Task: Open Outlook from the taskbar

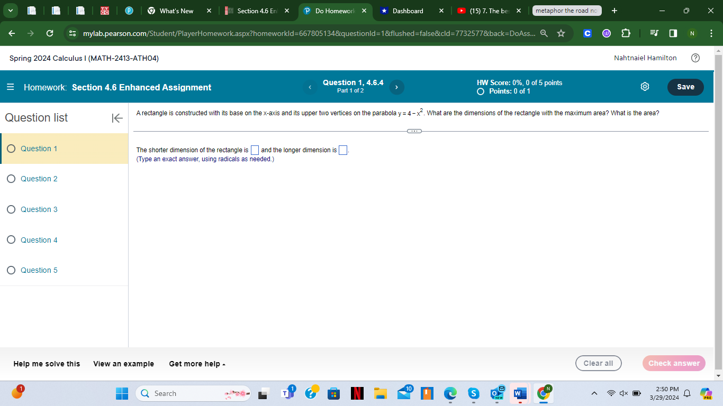Action: 496,393
